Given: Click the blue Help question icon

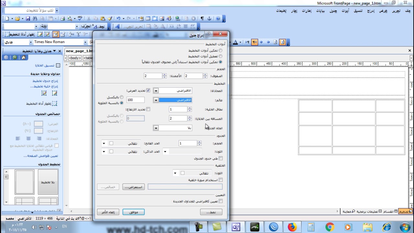Looking at the screenshot, I should point(218,19).
